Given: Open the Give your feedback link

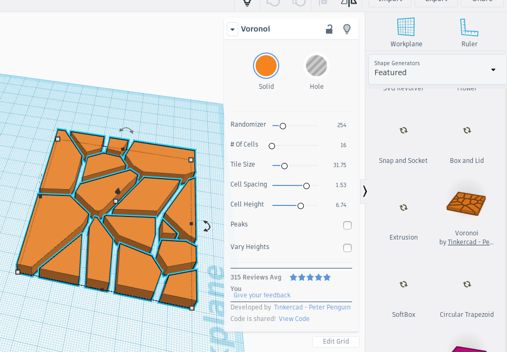Looking at the screenshot, I should coord(262,295).
